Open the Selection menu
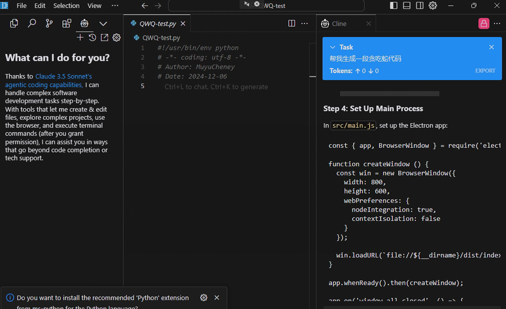This screenshot has height=309, width=506. [x=66, y=5]
